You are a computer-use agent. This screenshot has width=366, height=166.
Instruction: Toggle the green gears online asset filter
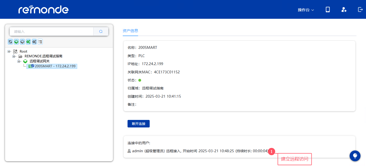coord(28,42)
